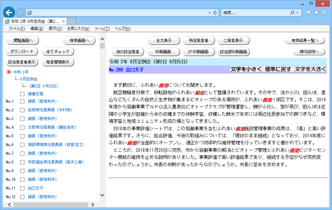The width and height of the screenshot is (332, 210).
Task: Click the 特定発言者 button
Action: pos(199,40)
